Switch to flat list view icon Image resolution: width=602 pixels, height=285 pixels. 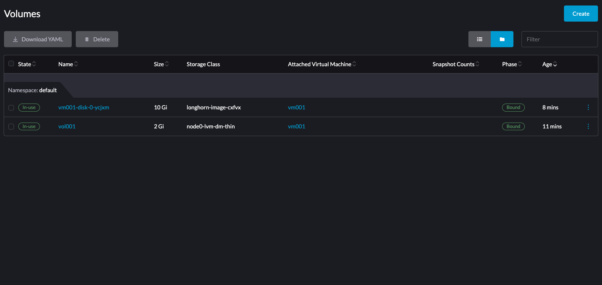coord(479,39)
